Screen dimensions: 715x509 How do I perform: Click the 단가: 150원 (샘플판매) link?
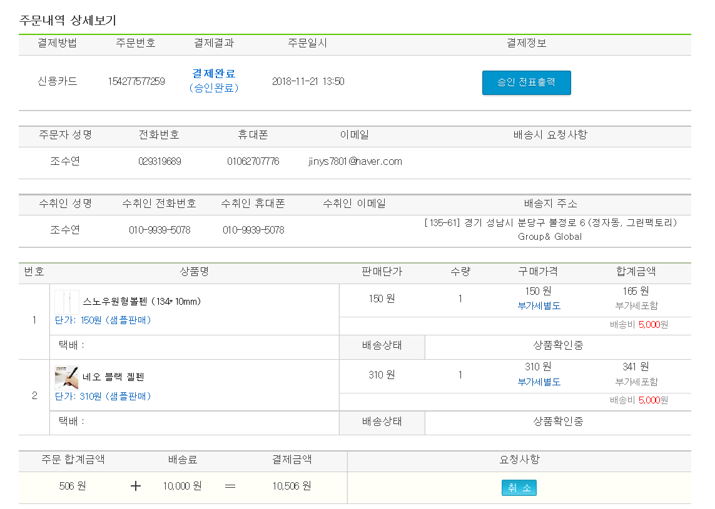pos(103,320)
